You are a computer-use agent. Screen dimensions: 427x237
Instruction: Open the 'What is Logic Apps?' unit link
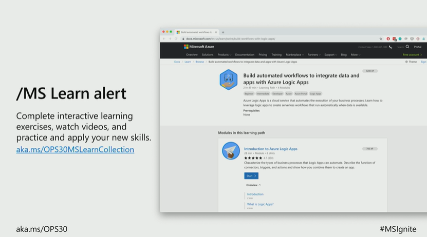pos(260,204)
